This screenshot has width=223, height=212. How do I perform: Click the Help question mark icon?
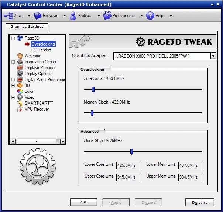[150, 16]
